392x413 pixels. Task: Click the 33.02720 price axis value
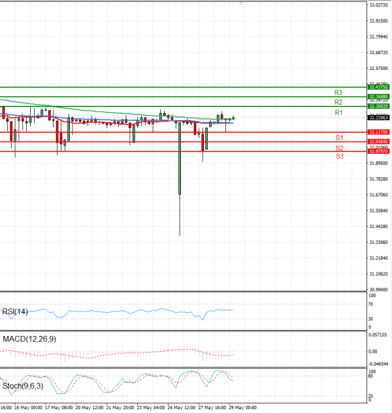[378, 5]
